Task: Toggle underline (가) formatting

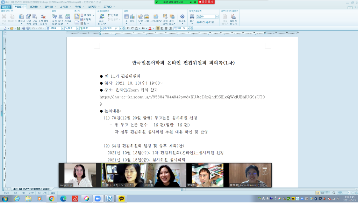Action: pyautogui.click(x=136, y=29)
